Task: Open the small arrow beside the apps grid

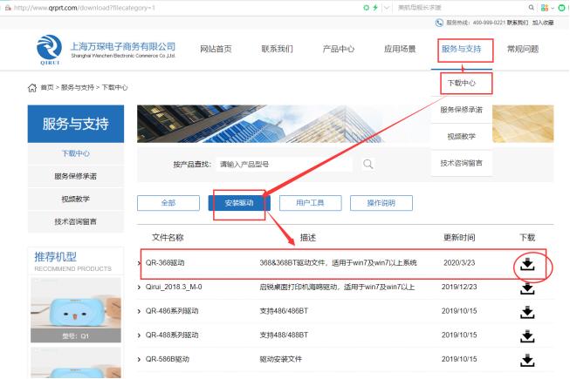Action: [x=553, y=8]
